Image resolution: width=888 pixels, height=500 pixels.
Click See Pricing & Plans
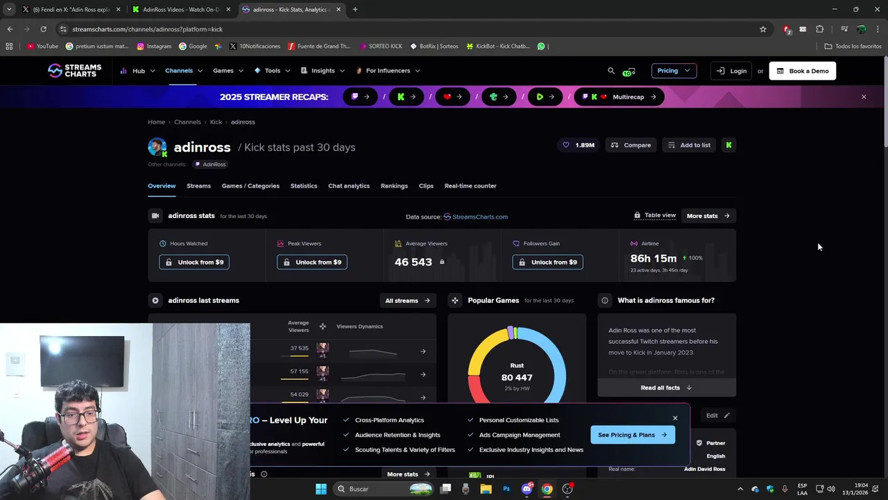(633, 435)
